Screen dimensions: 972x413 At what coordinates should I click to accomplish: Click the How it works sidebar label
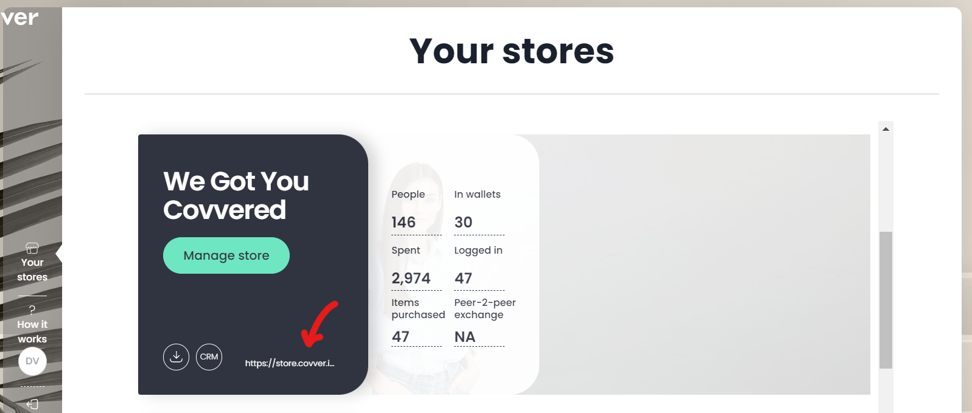[32, 331]
